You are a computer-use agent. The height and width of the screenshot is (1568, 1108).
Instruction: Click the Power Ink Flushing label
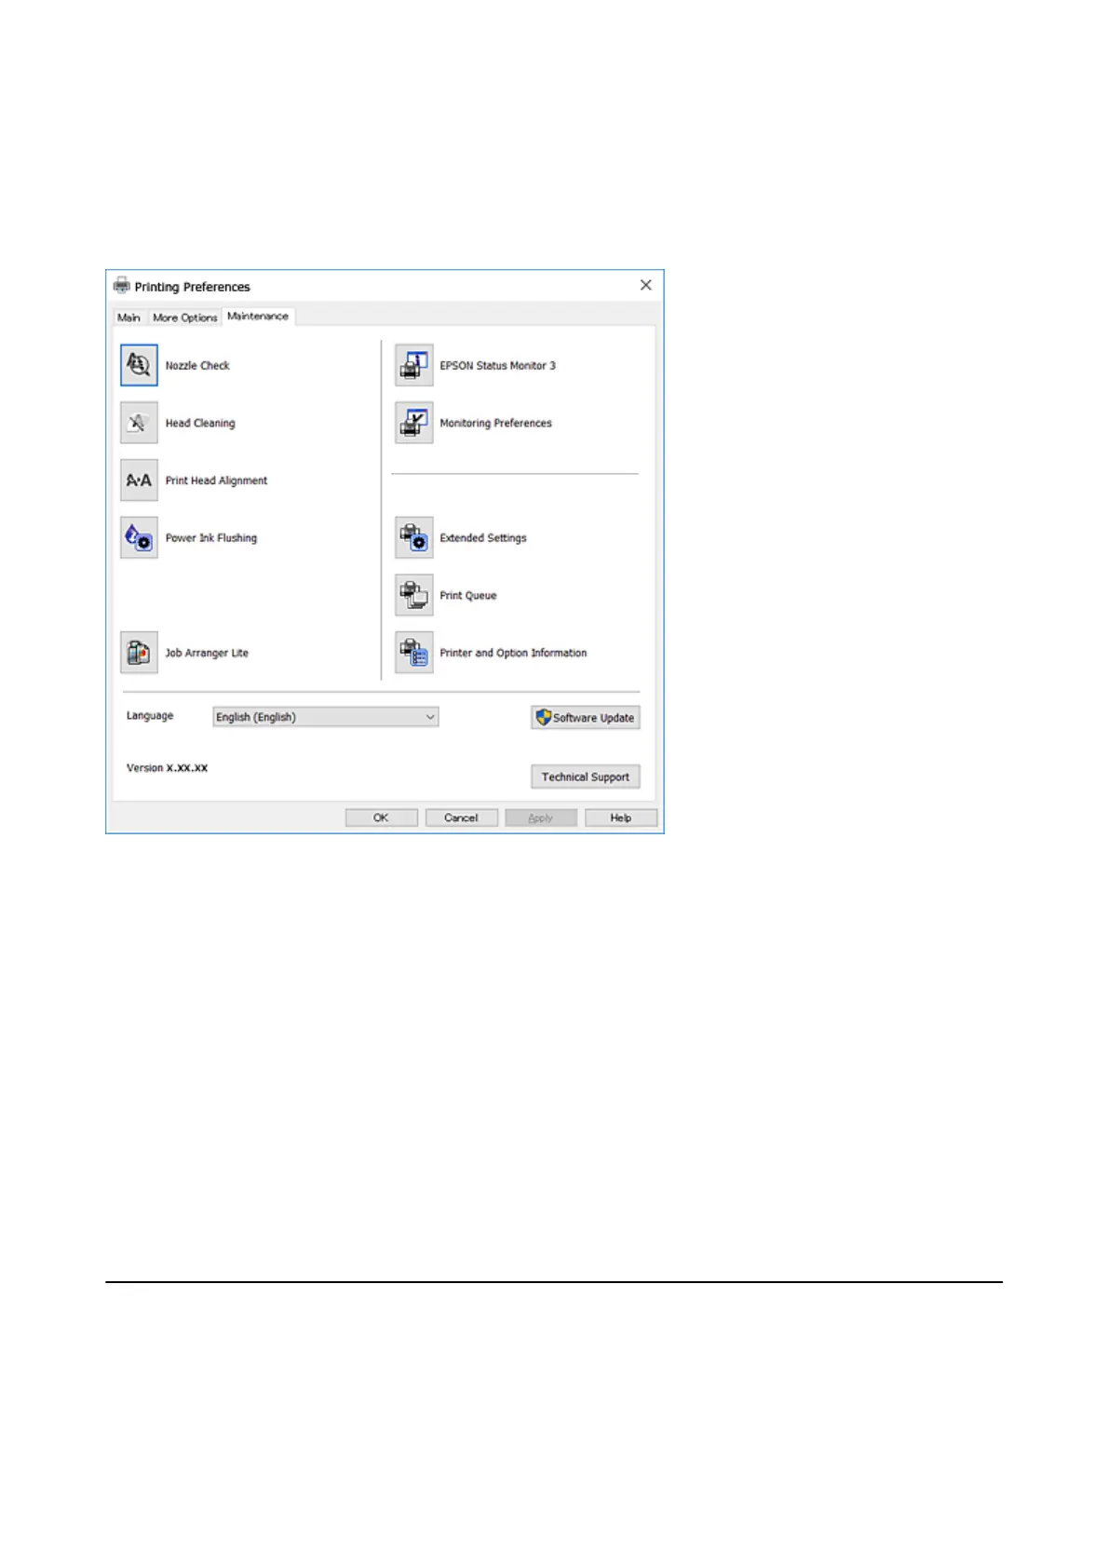211,538
